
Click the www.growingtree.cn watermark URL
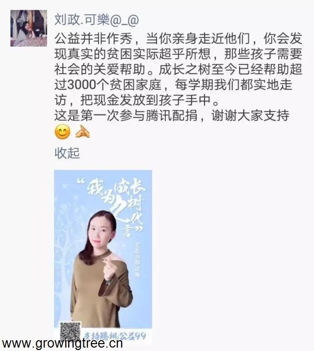pos(62,343)
